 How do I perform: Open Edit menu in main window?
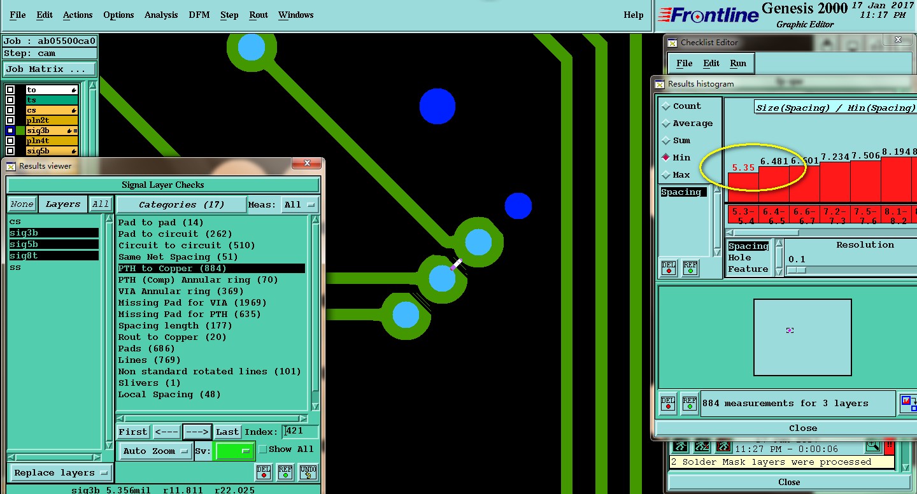tap(45, 15)
